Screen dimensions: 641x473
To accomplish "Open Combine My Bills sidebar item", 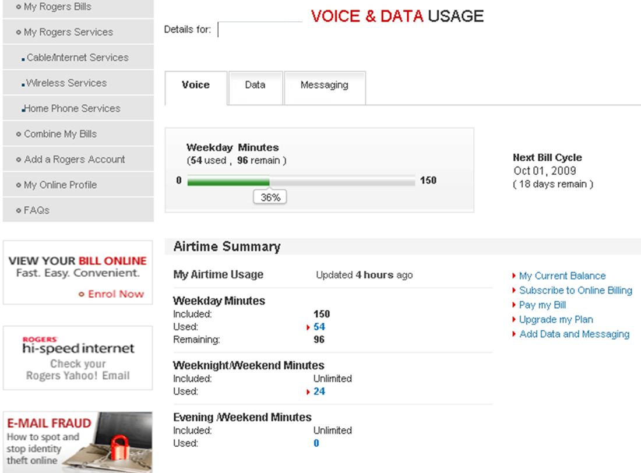I will click(x=78, y=133).
